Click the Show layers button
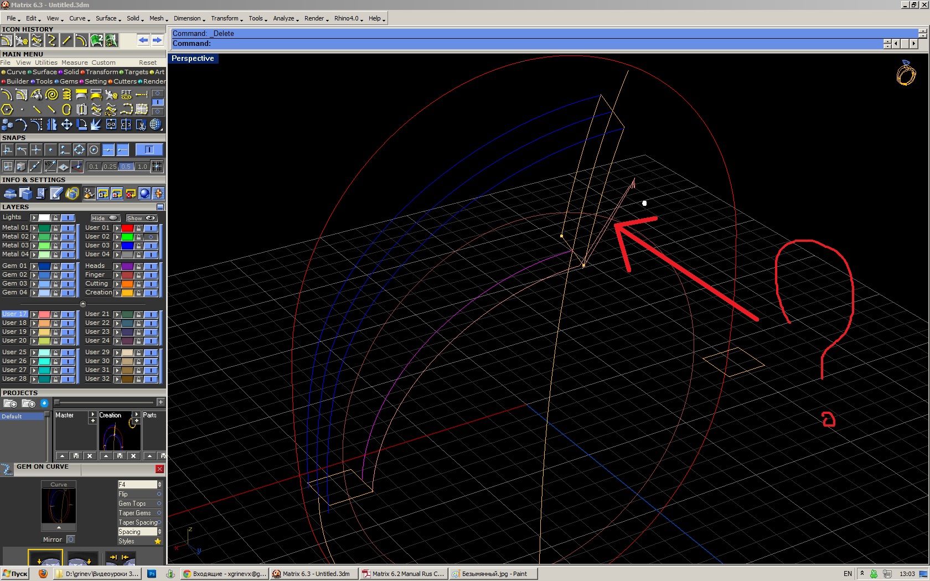930x581 pixels. pos(141,218)
